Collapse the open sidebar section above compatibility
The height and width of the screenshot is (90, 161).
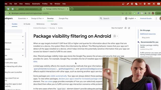[23, 55]
